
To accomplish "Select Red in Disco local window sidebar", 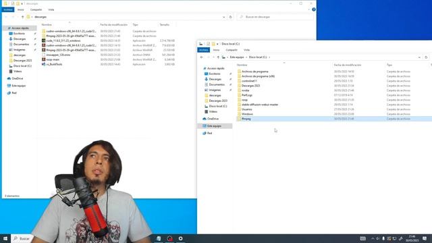I will click(209, 133).
